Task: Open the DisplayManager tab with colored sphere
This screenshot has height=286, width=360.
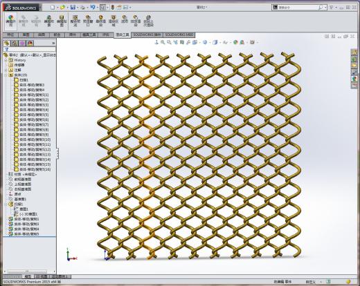Action: (30, 43)
